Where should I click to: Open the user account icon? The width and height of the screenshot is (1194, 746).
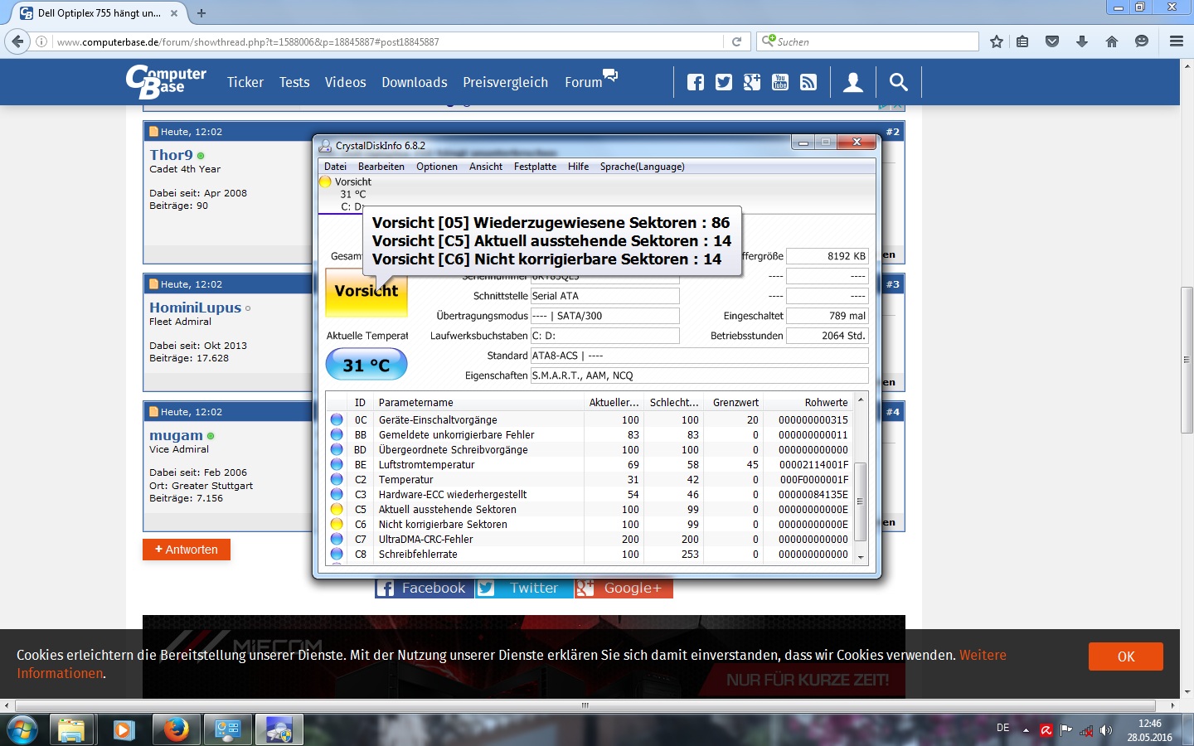click(x=853, y=82)
